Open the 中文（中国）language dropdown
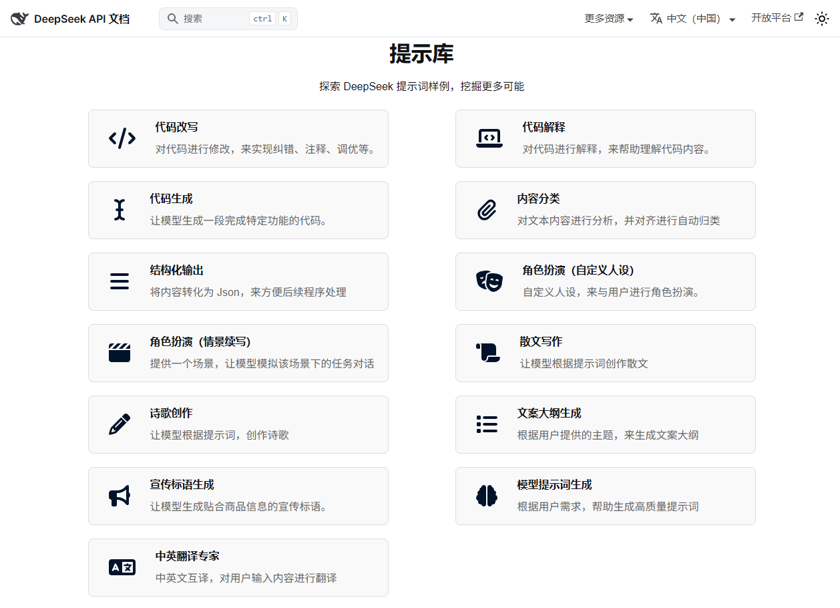This screenshot has height=608, width=840. pos(692,19)
